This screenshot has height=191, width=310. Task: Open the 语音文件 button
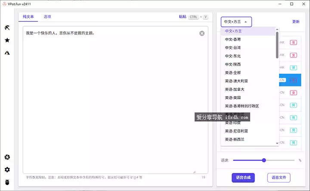pos(279,178)
